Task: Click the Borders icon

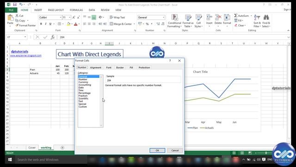Action: 59,24
